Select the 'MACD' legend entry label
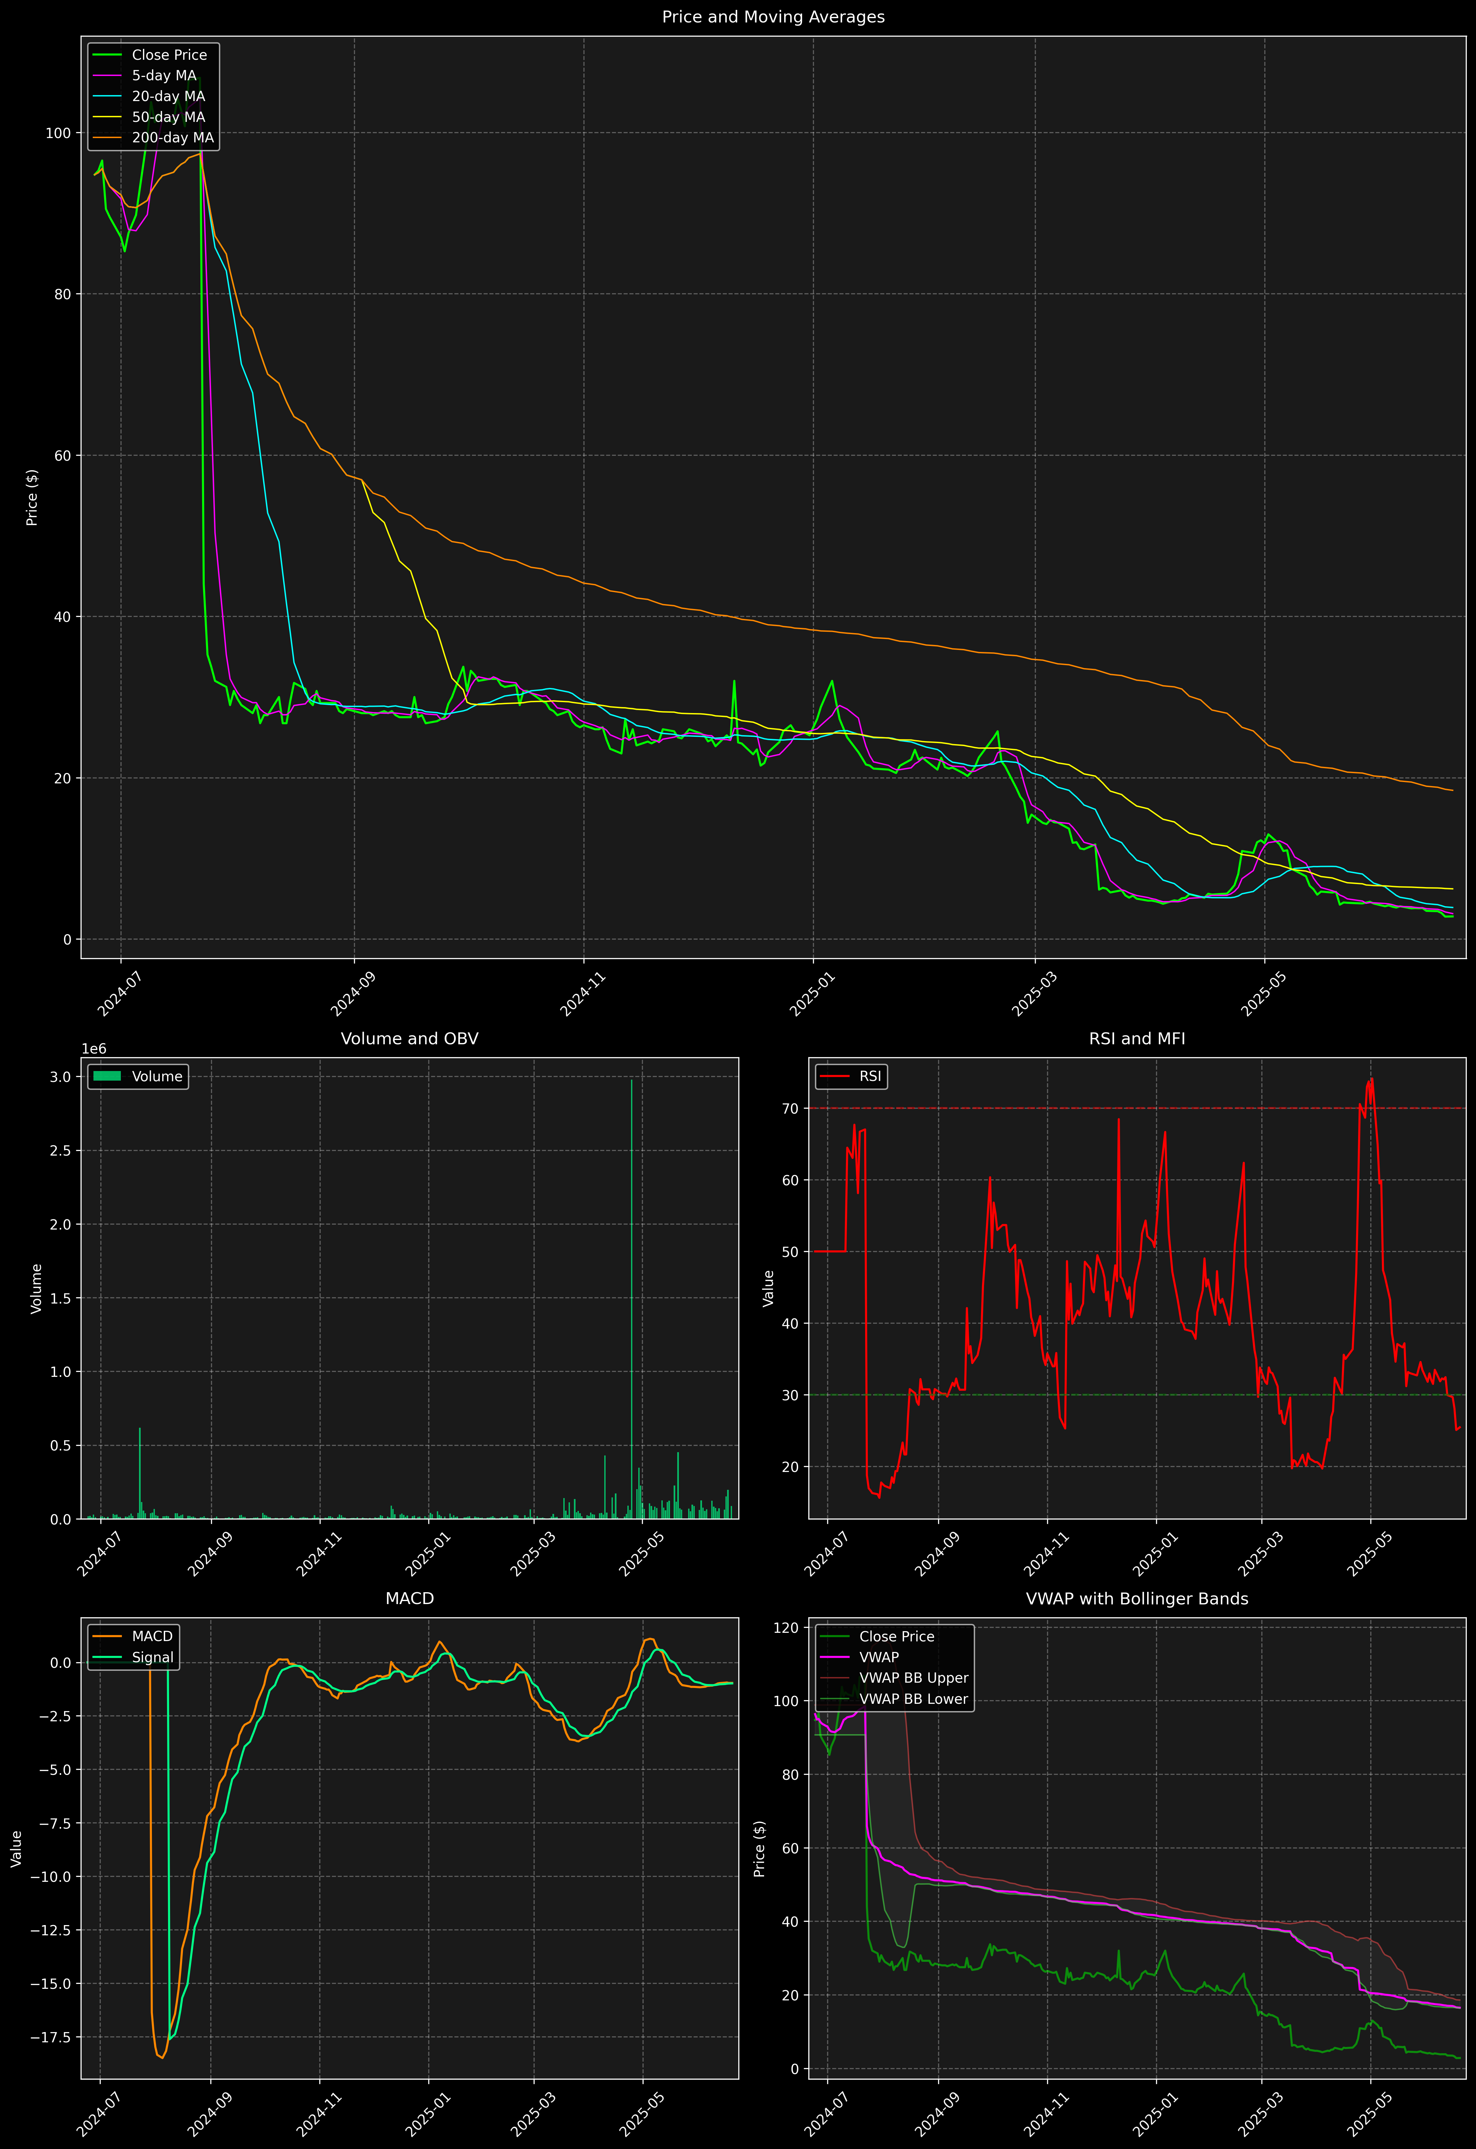This screenshot has width=1476, height=2149. click(153, 1637)
